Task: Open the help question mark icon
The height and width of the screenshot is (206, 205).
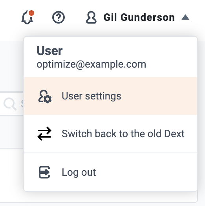Action: 59,17
